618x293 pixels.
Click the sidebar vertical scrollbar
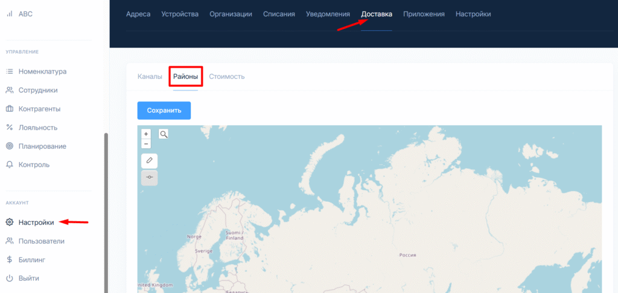[x=106, y=211]
